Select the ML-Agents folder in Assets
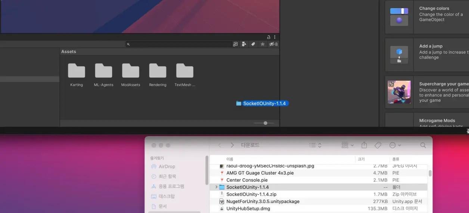 click(103, 75)
